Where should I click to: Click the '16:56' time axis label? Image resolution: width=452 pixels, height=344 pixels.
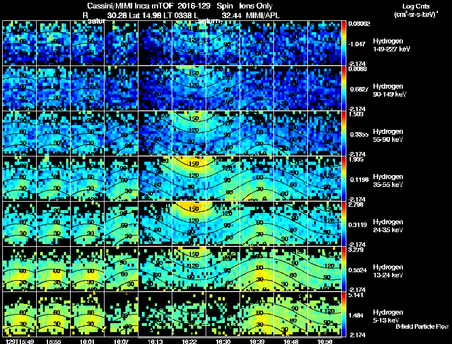pyautogui.click(x=324, y=341)
